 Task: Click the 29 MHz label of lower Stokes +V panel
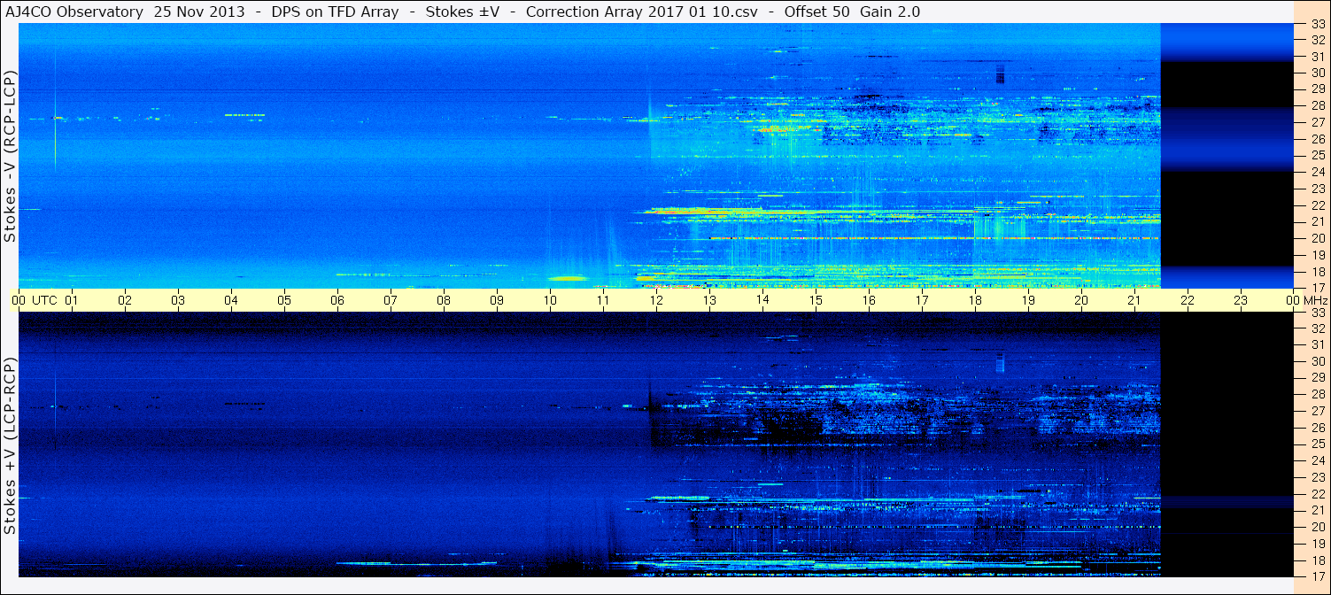pos(1318,377)
